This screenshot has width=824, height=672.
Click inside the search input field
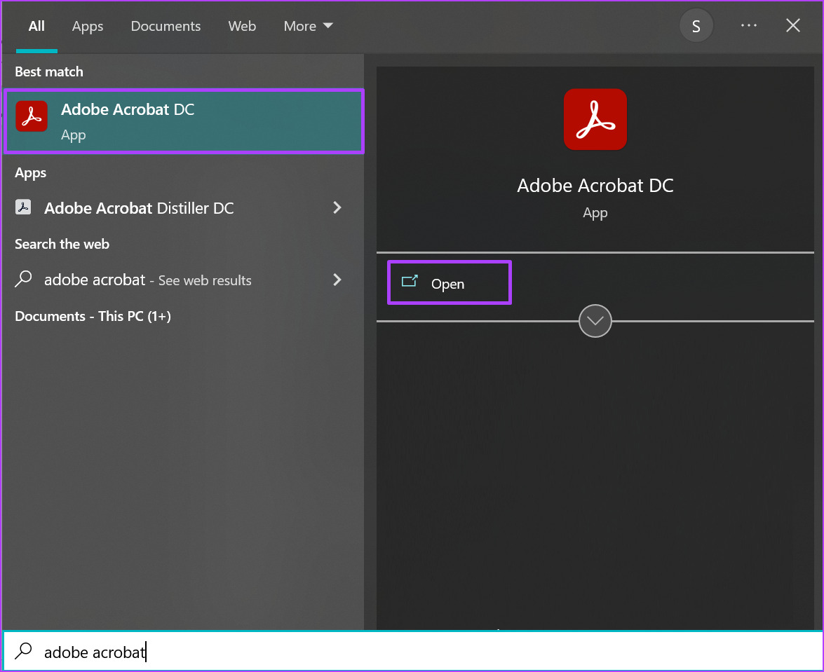[210, 652]
